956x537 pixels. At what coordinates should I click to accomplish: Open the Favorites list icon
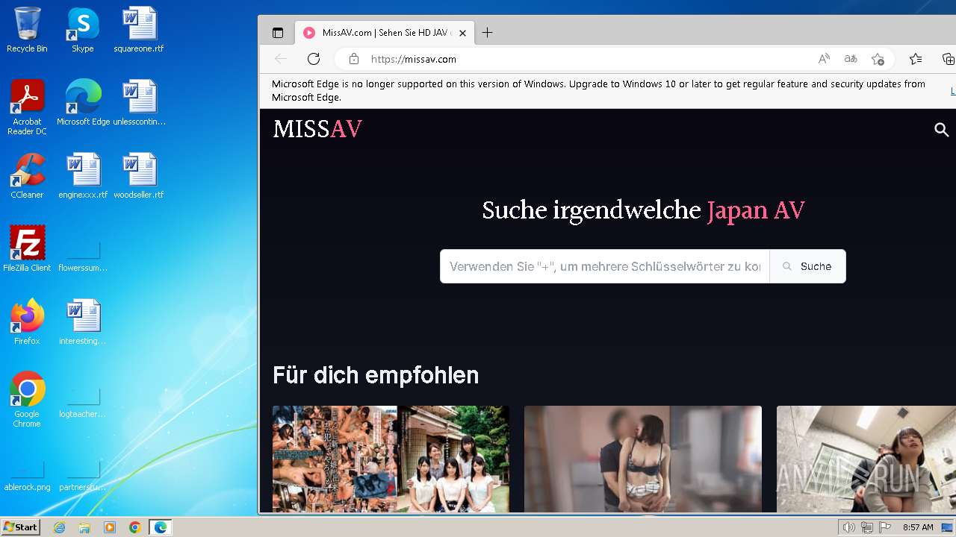tap(916, 59)
